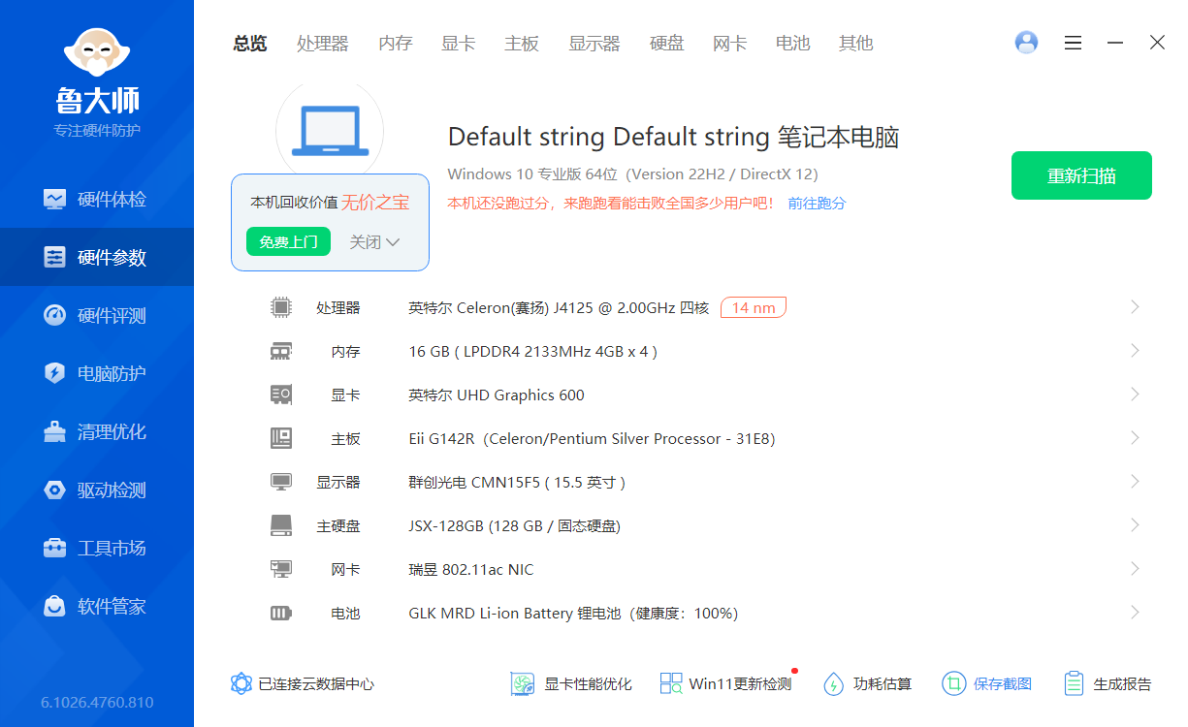Click the 鲁大师 monkey logo
The height and width of the screenshot is (727, 1188).
pos(97,50)
